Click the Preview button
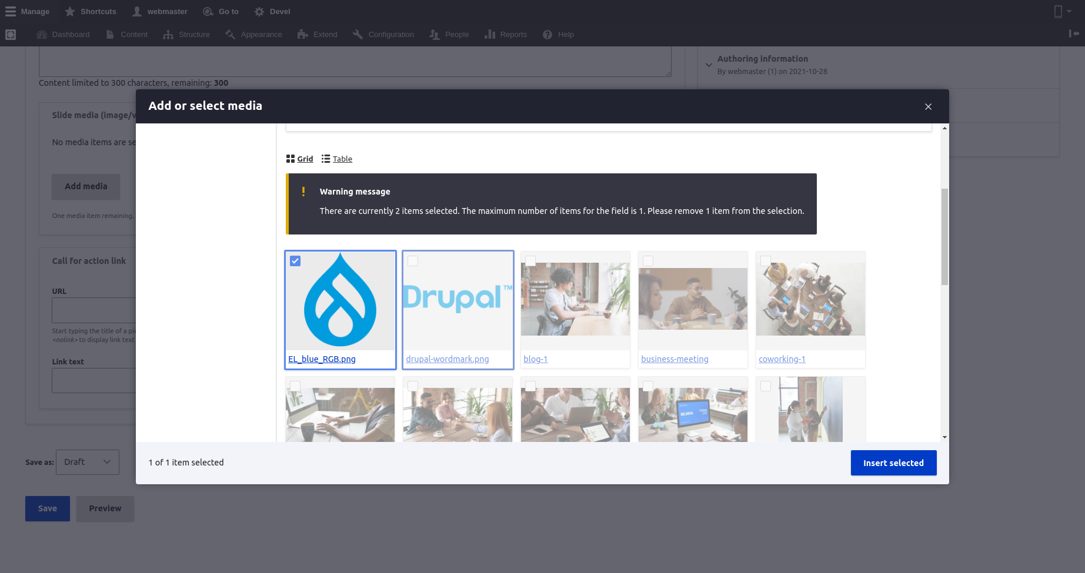The image size is (1085, 573). tap(105, 508)
